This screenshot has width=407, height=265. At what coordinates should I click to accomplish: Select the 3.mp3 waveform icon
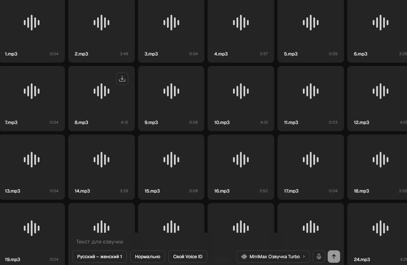[x=172, y=23]
